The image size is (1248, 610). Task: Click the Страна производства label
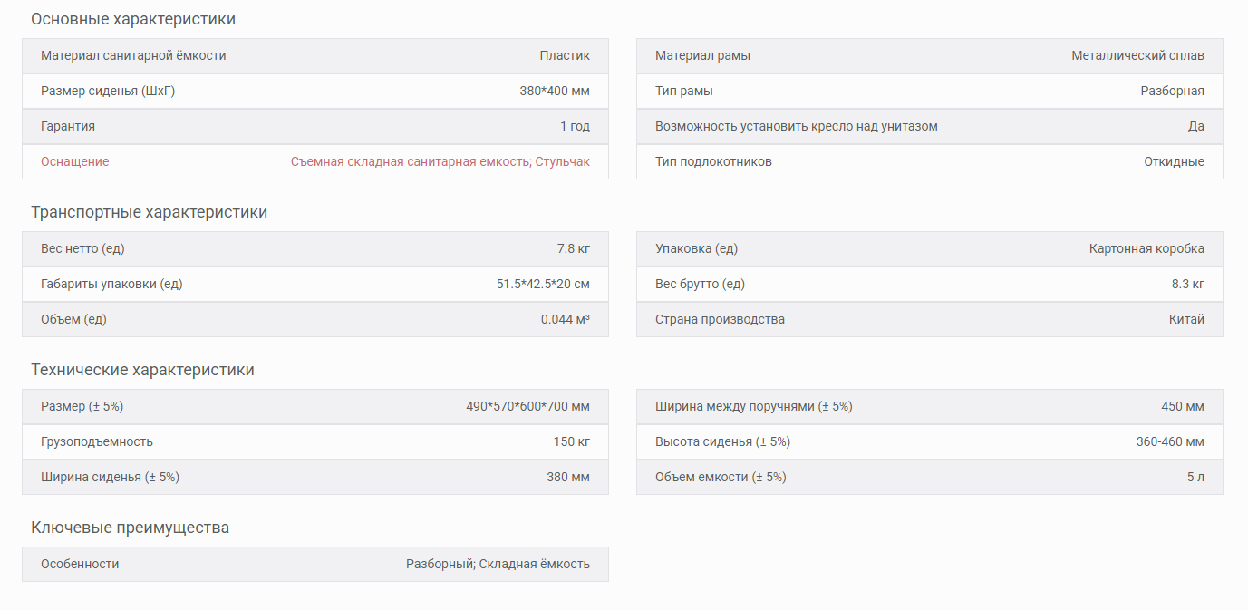(720, 319)
